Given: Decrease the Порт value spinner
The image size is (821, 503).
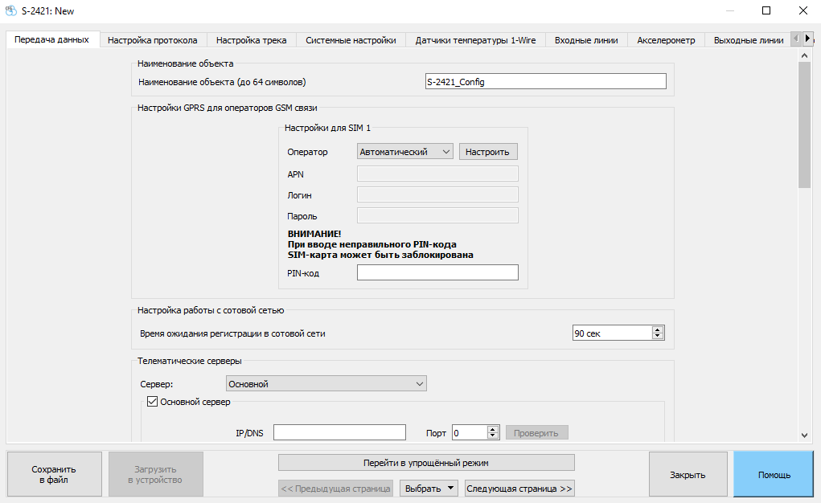Looking at the screenshot, I should (x=492, y=436).
